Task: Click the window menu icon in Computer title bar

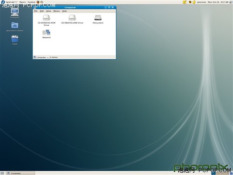Action: 35,7
